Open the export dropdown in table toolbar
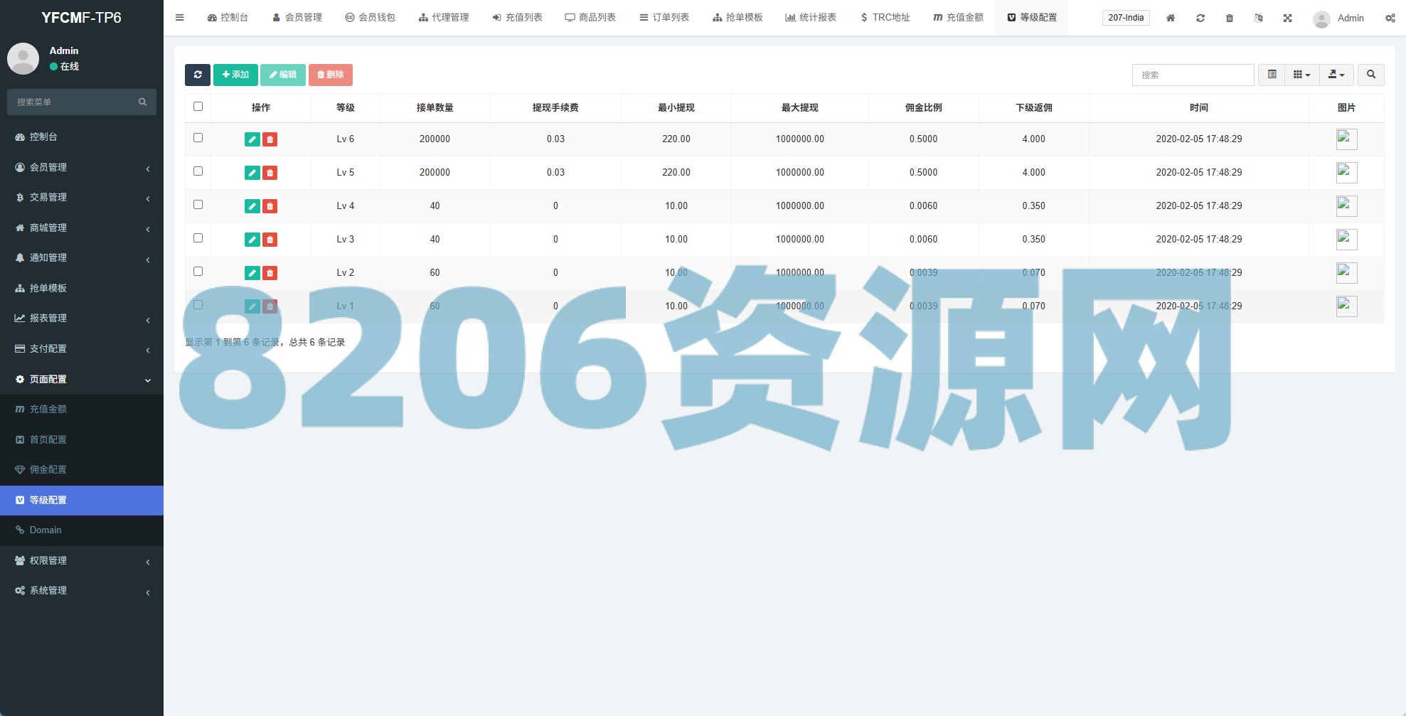 point(1336,75)
